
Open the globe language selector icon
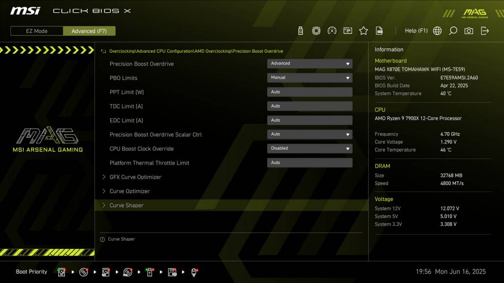[437, 31]
